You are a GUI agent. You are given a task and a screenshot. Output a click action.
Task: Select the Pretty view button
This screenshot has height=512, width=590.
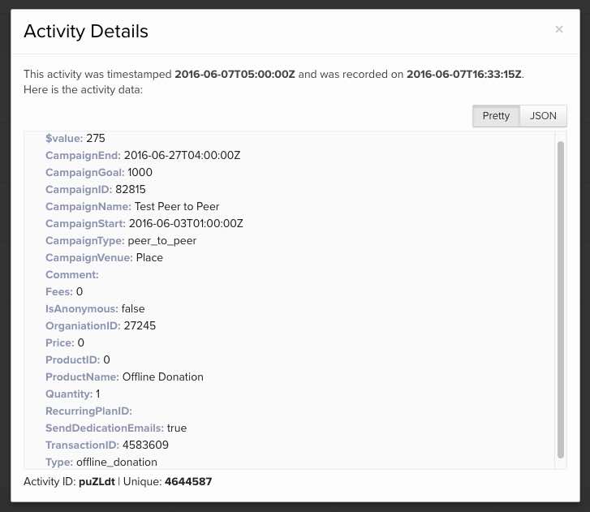pos(496,116)
